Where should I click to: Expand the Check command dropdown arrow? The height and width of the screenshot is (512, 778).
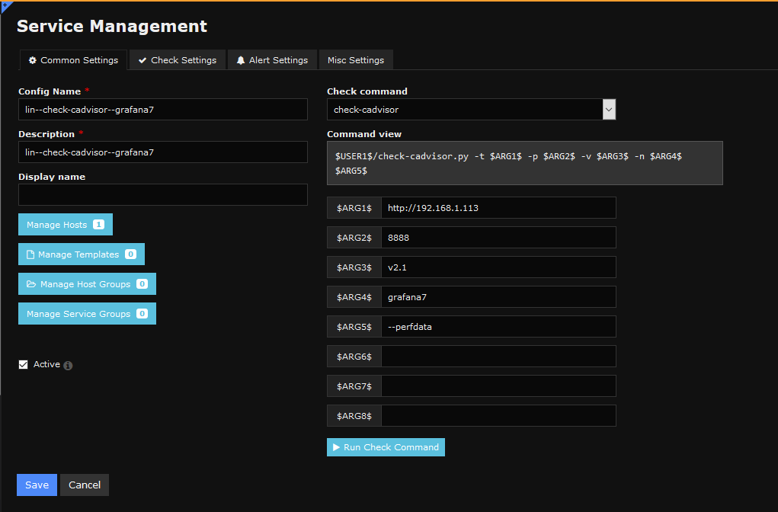(609, 110)
